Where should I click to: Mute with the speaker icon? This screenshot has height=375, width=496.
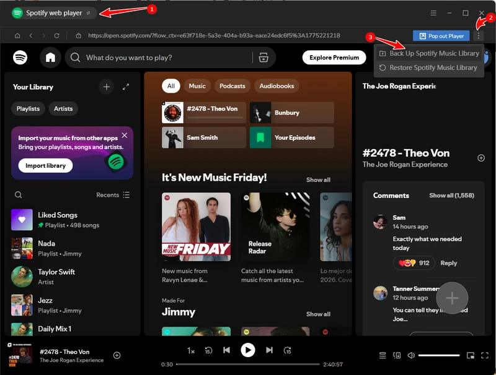411,355
